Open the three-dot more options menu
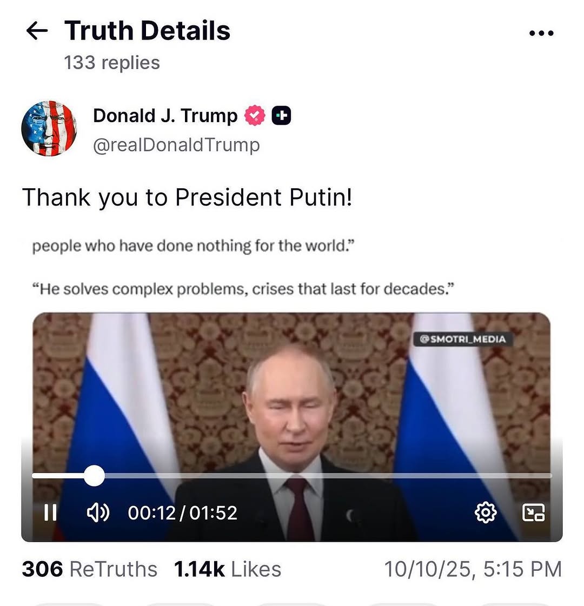 (541, 33)
